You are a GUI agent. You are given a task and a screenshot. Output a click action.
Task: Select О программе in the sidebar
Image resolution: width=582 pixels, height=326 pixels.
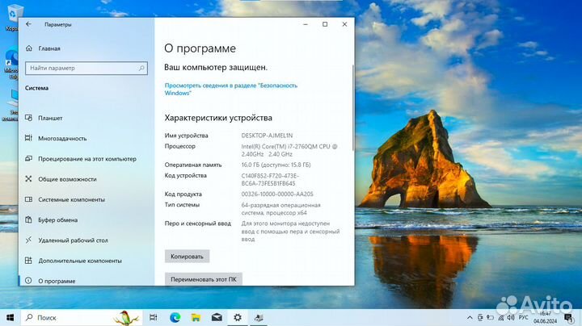point(57,281)
